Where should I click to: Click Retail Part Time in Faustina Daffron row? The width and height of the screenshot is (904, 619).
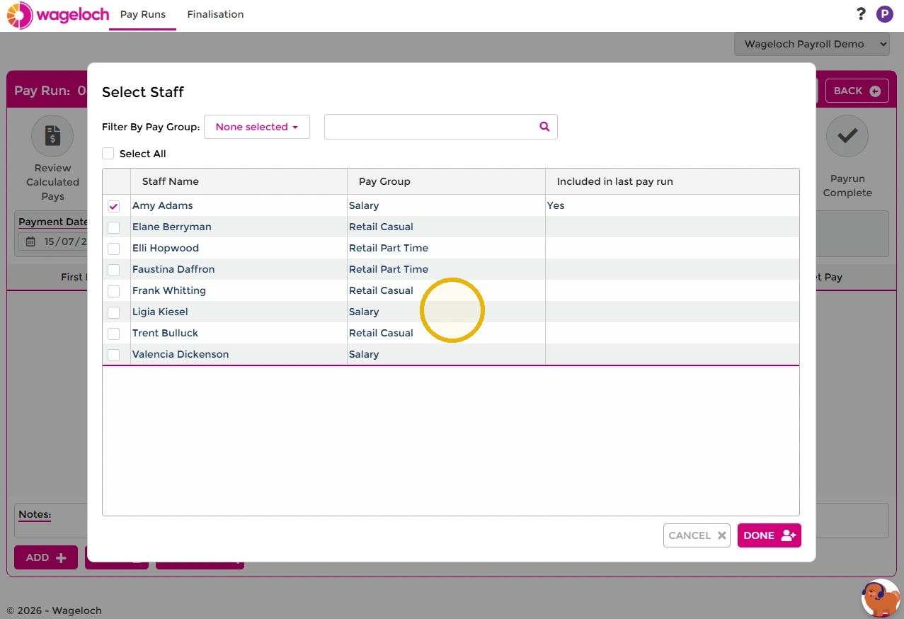coord(388,269)
